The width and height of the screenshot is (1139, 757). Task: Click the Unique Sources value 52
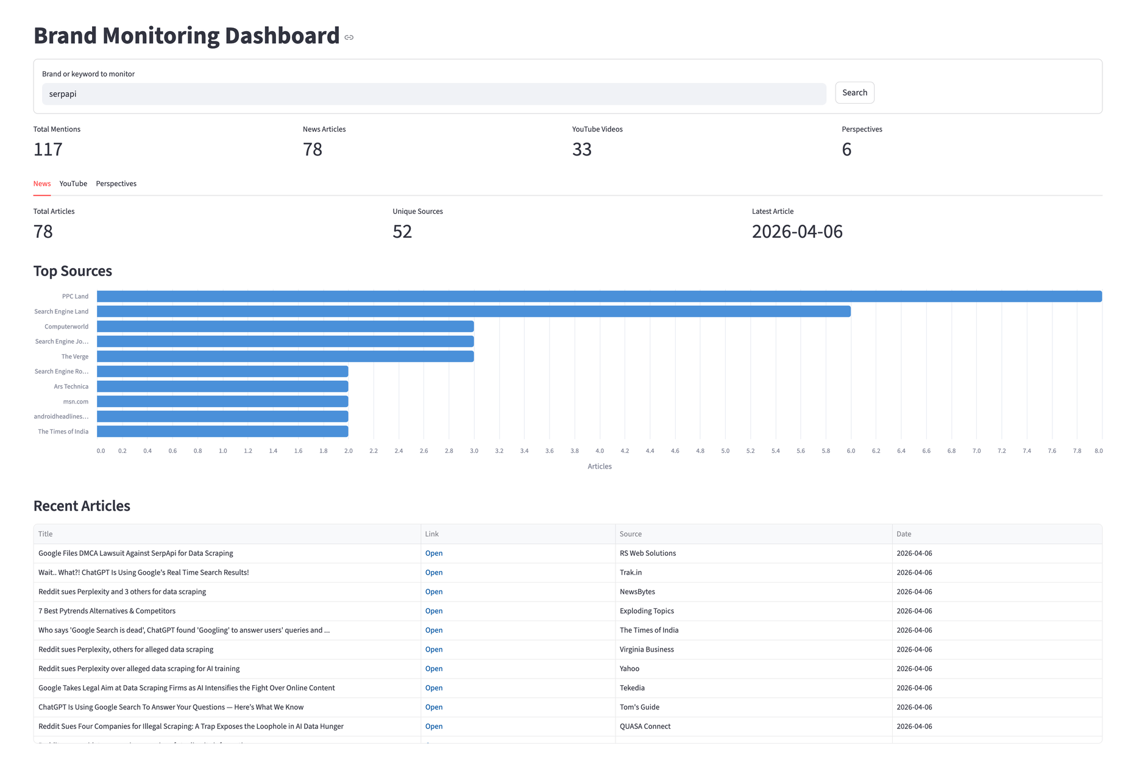(x=402, y=232)
